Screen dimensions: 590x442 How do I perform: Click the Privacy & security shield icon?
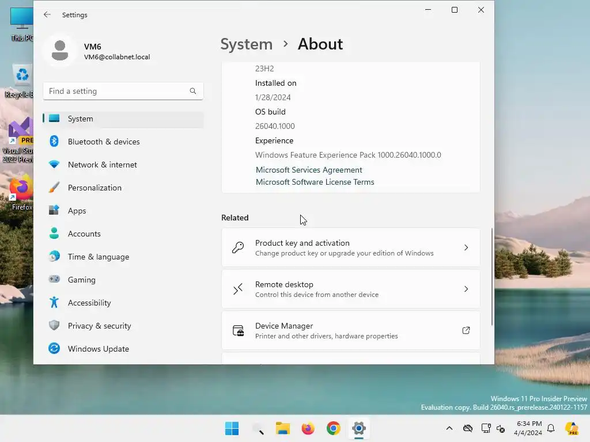(54, 326)
